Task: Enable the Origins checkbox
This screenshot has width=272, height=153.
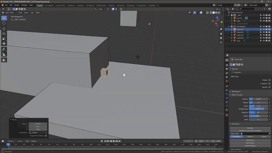Action: (269, 80)
